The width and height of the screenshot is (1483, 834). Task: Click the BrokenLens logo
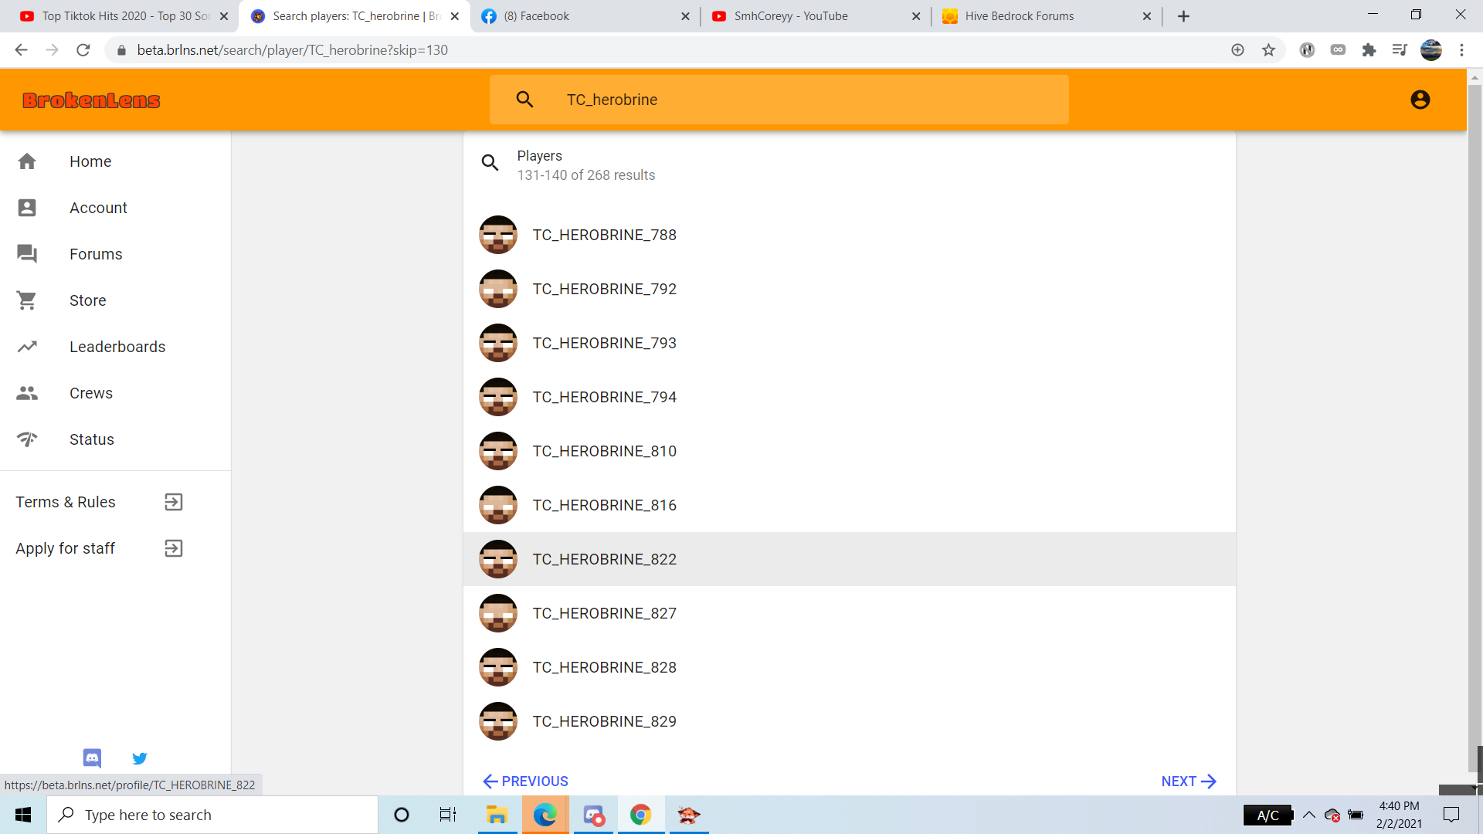91,100
